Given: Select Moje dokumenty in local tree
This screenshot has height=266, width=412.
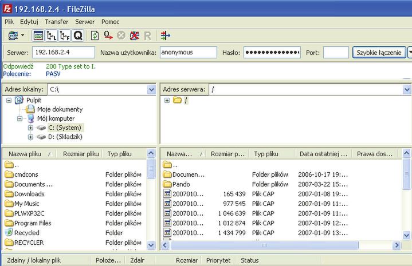Looking at the screenshot, I should click(x=60, y=109).
